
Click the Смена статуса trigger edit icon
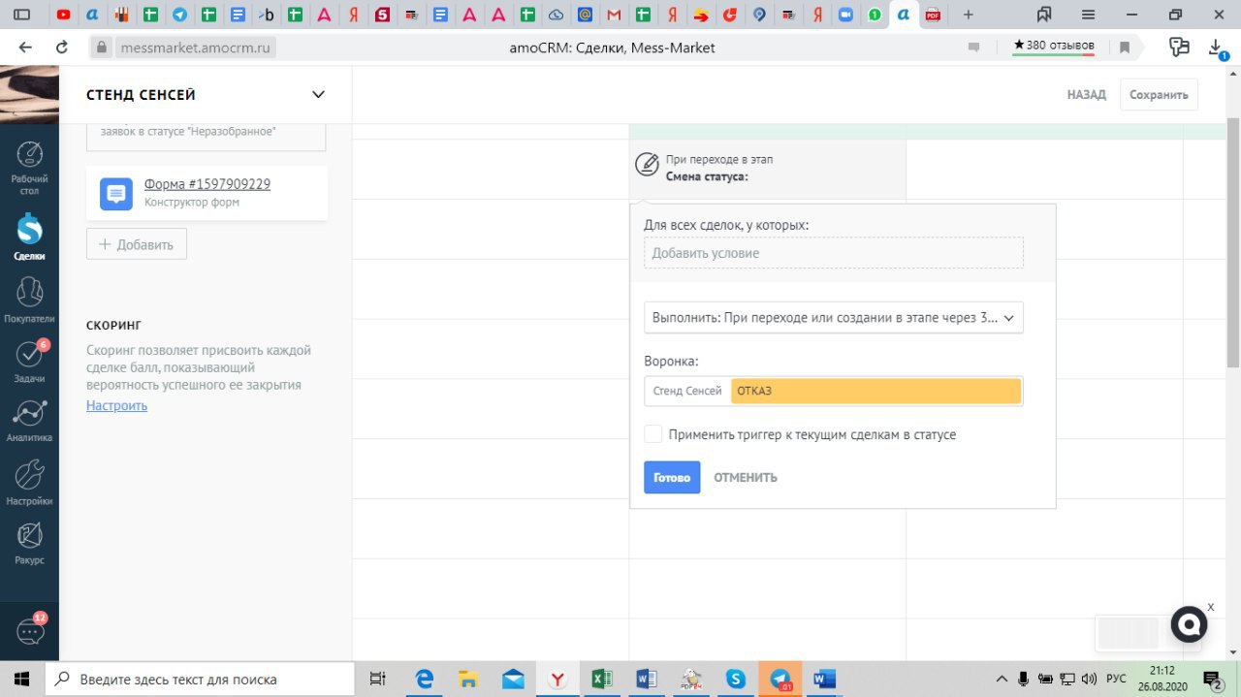pyautogui.click(x=647, y=165)
